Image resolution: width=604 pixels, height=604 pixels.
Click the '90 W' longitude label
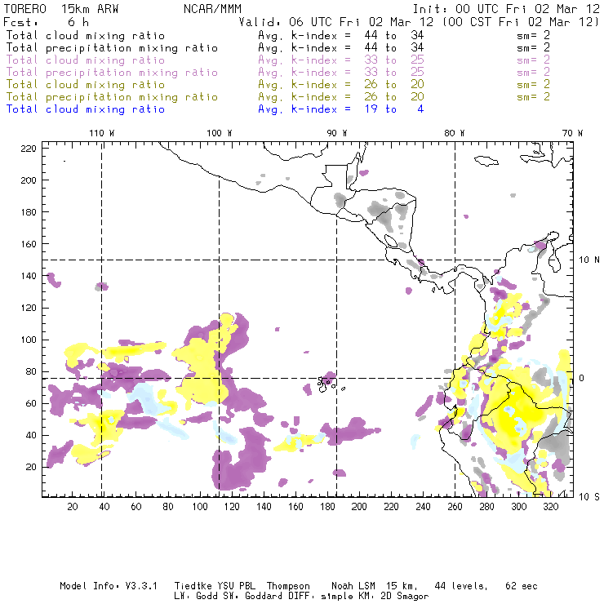pyautogui.click(x=337, y=133)
